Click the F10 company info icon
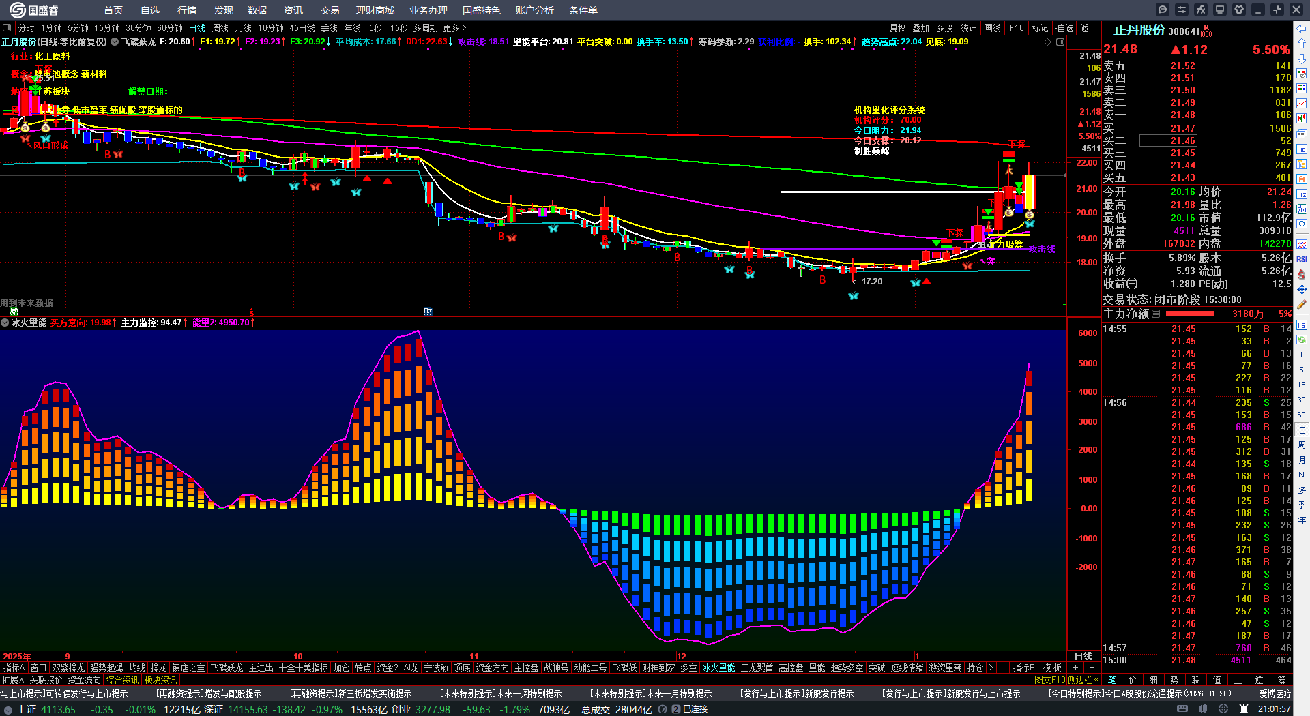The image size is (1310, 716). pyautogui.click(x=1302, y=149)
